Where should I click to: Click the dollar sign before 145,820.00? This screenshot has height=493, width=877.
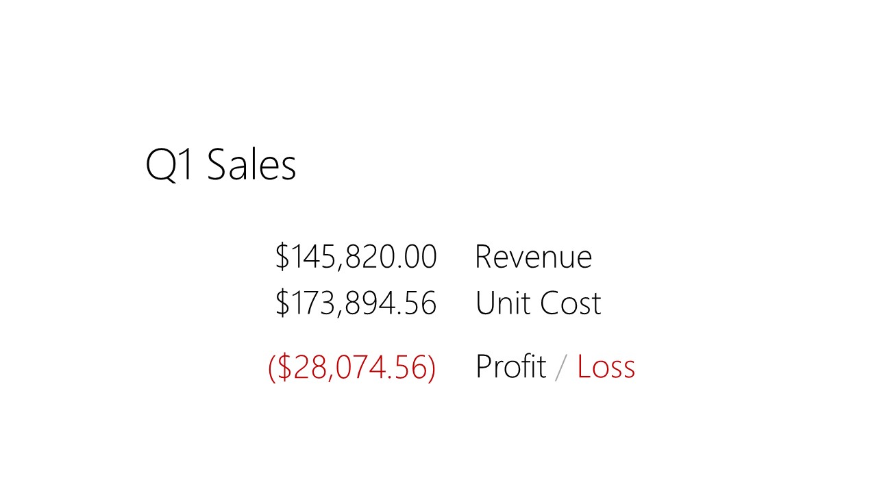coord(282,257)
